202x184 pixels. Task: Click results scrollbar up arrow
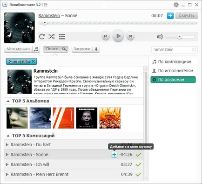click(x=146, y=68)
